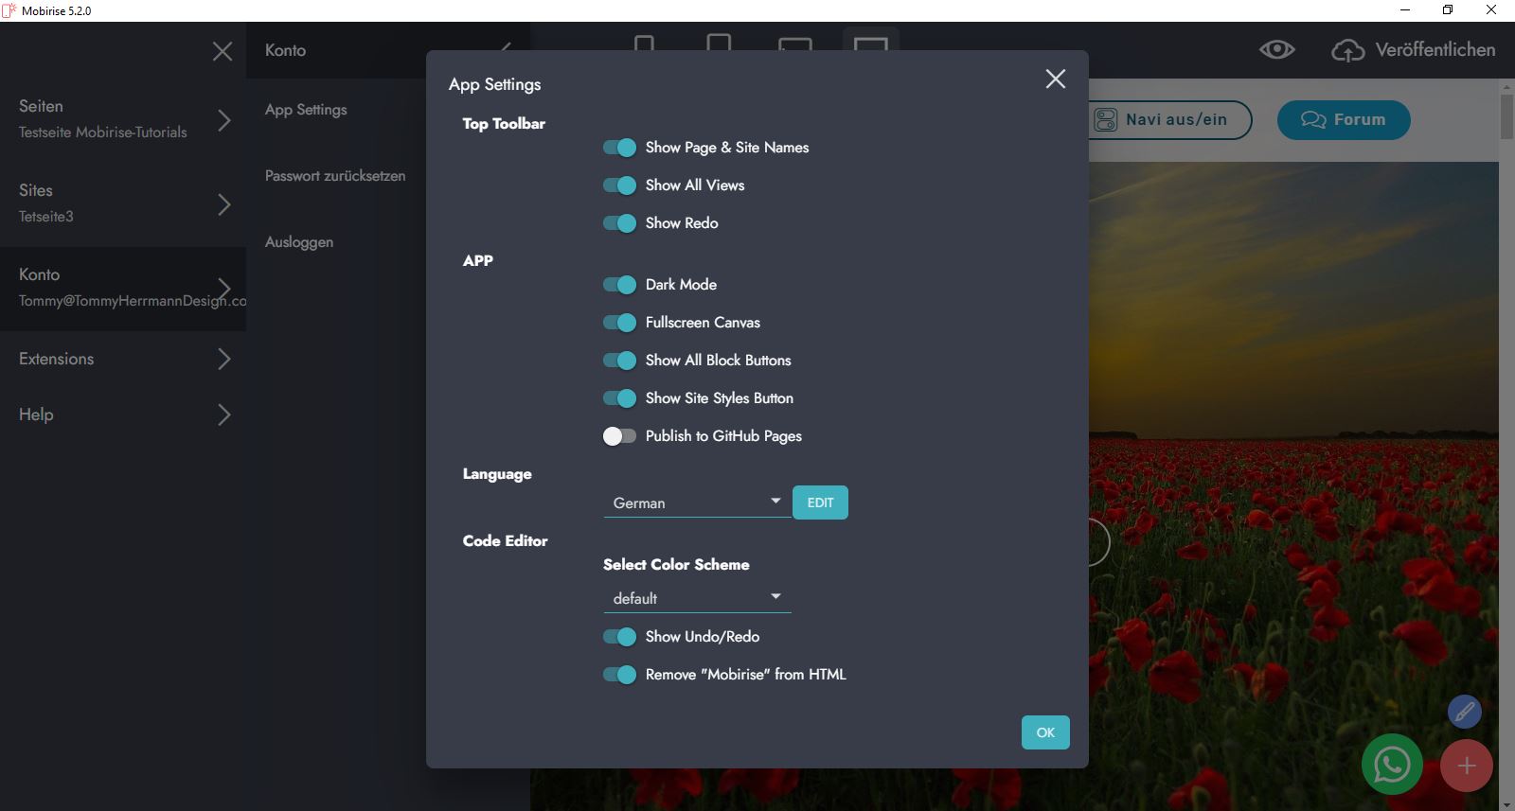Disable the Dark Mode toggle
This screenshot has height=811, width=1515.
click(619, 285)
